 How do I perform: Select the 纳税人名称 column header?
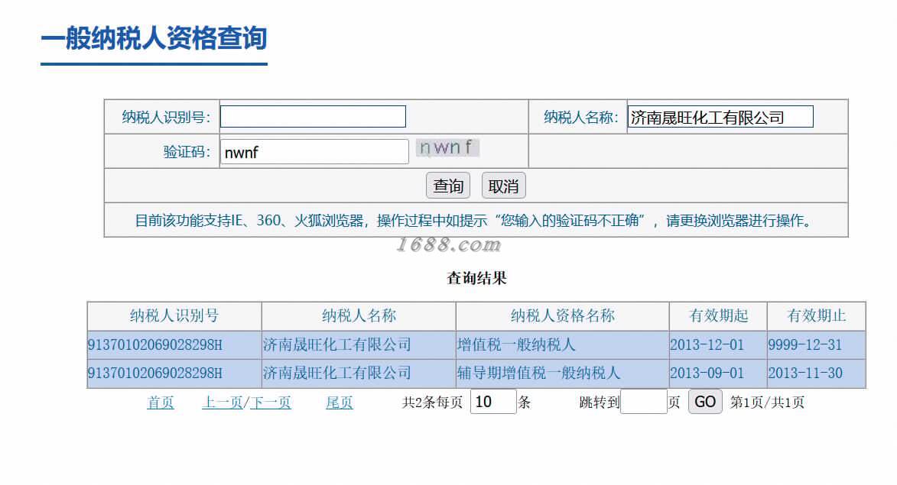(x=359, y=316)
